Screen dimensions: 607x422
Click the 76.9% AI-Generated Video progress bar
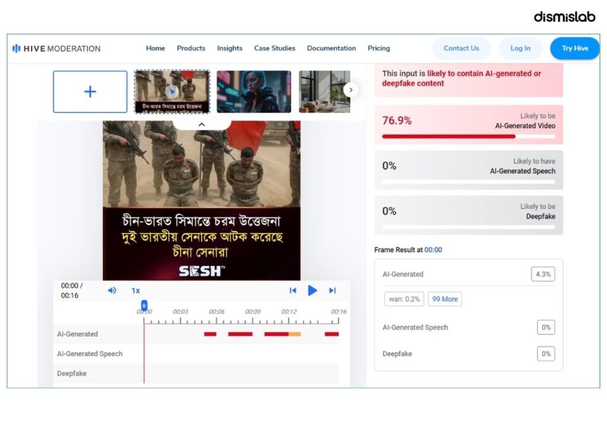[x=468, y=137]
